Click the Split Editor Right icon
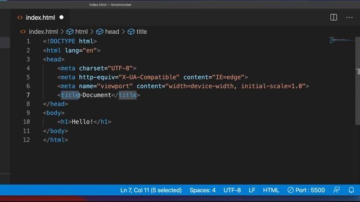360x202 pixels. tap(334, 17)
